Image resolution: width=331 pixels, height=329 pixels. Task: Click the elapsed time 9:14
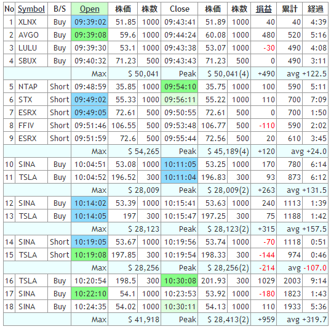(319, 280)
